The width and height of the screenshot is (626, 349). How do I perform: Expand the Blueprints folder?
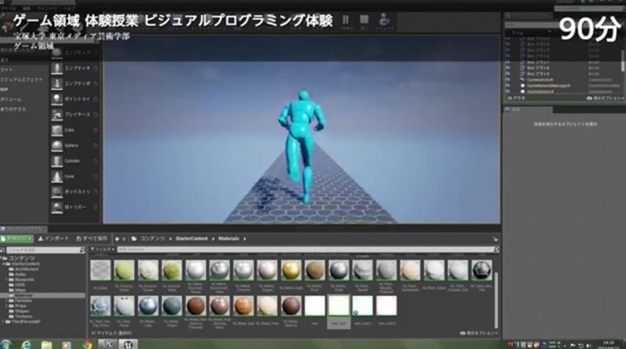[x=7, y=280]
